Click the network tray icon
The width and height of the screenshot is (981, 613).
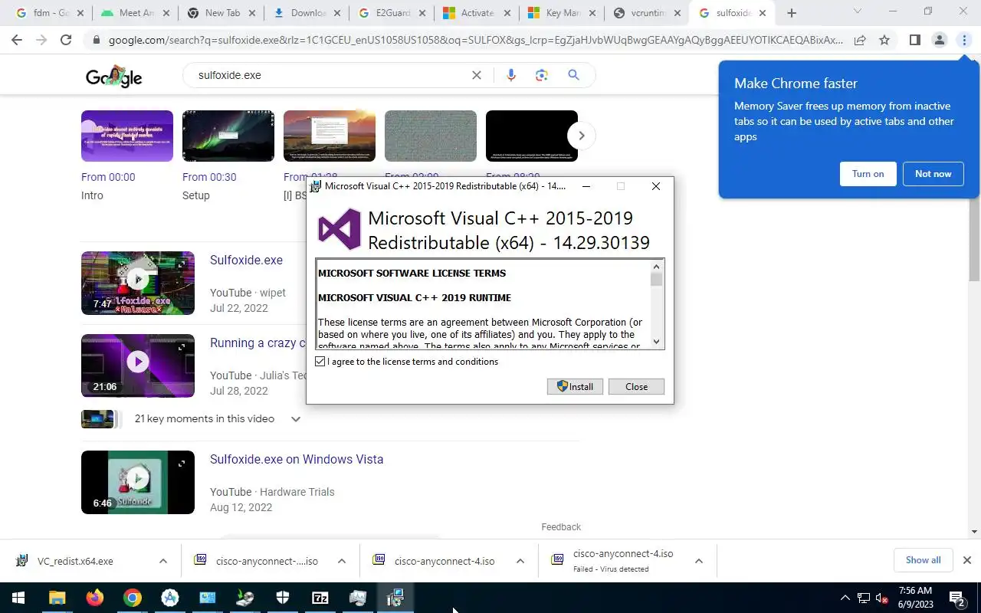pos(864,598)
